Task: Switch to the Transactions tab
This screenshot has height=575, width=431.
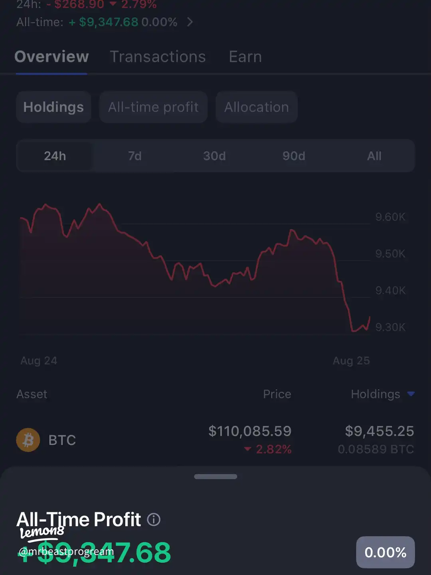Action: coord(158,57)
